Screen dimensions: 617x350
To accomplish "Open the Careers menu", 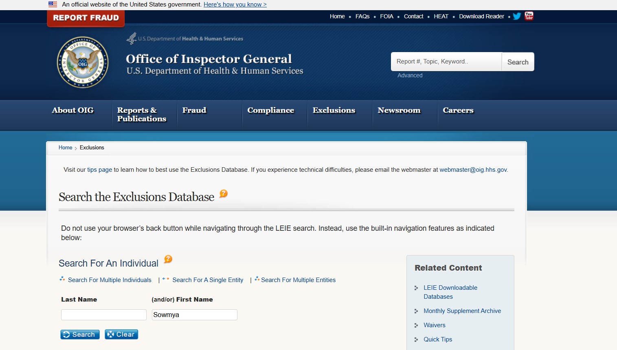I will click(458, 110).
